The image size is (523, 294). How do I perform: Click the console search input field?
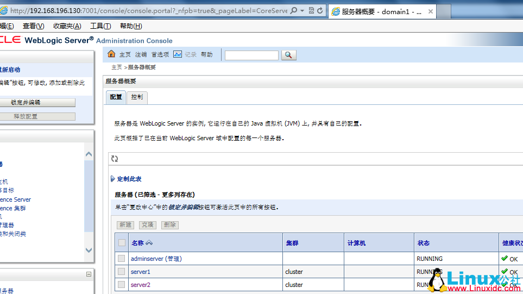tap(251, 55)
